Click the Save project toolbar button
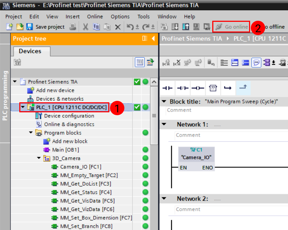 (45, 27)
